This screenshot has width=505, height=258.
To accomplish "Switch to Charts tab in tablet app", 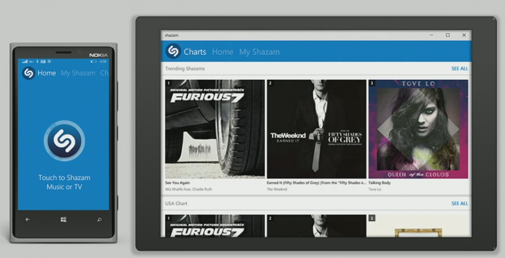I will point(195,52).
